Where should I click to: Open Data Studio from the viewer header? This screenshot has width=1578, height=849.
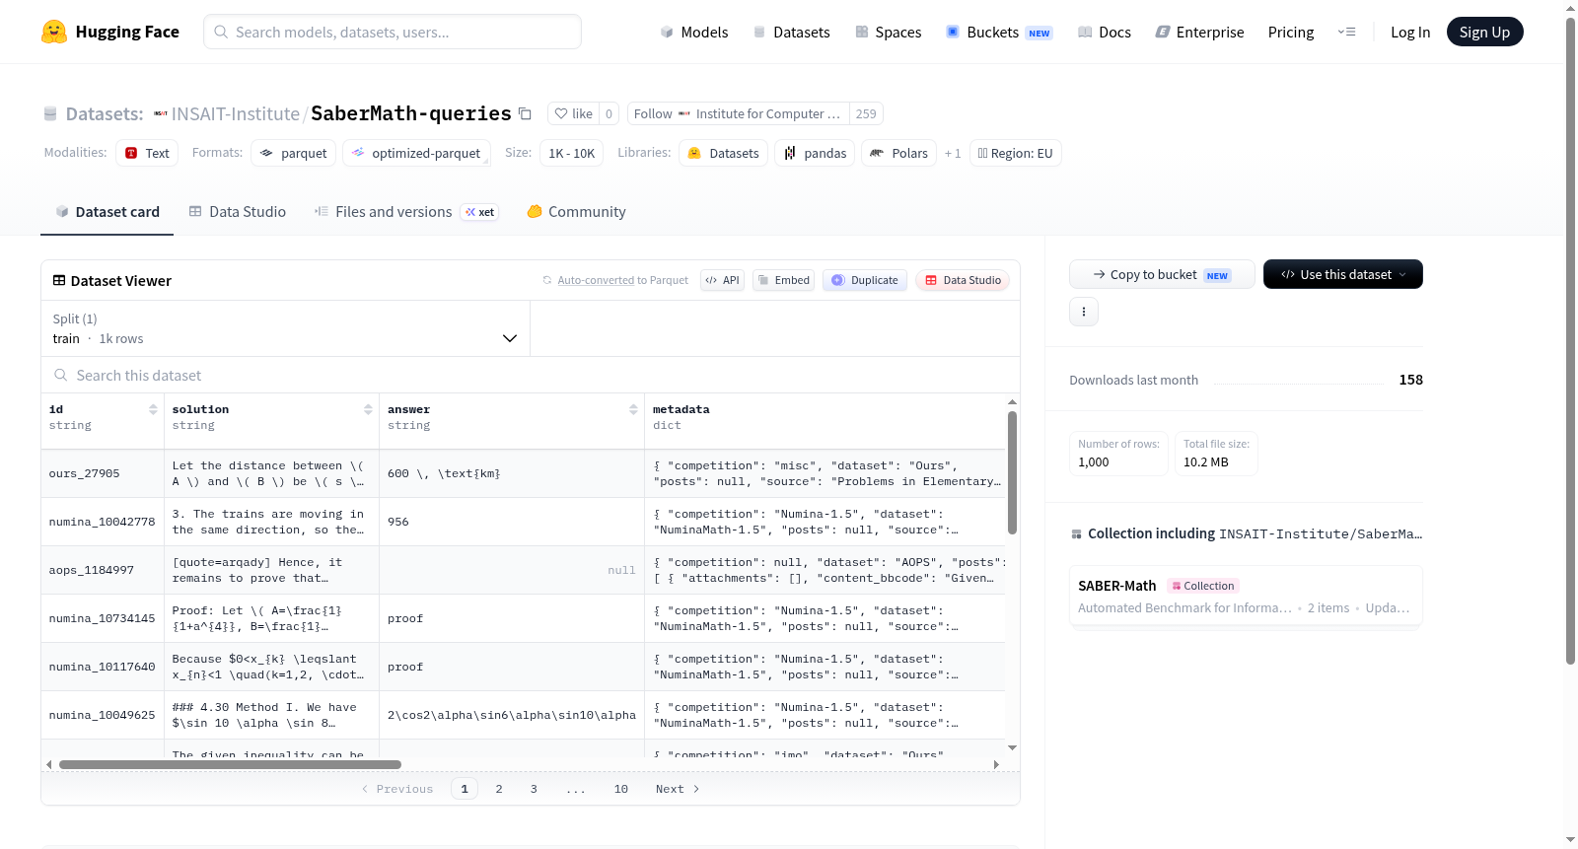pos(963,280)
